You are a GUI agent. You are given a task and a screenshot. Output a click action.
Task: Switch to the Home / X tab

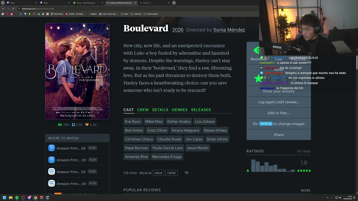pyautogui.click(x=155, y=3)
